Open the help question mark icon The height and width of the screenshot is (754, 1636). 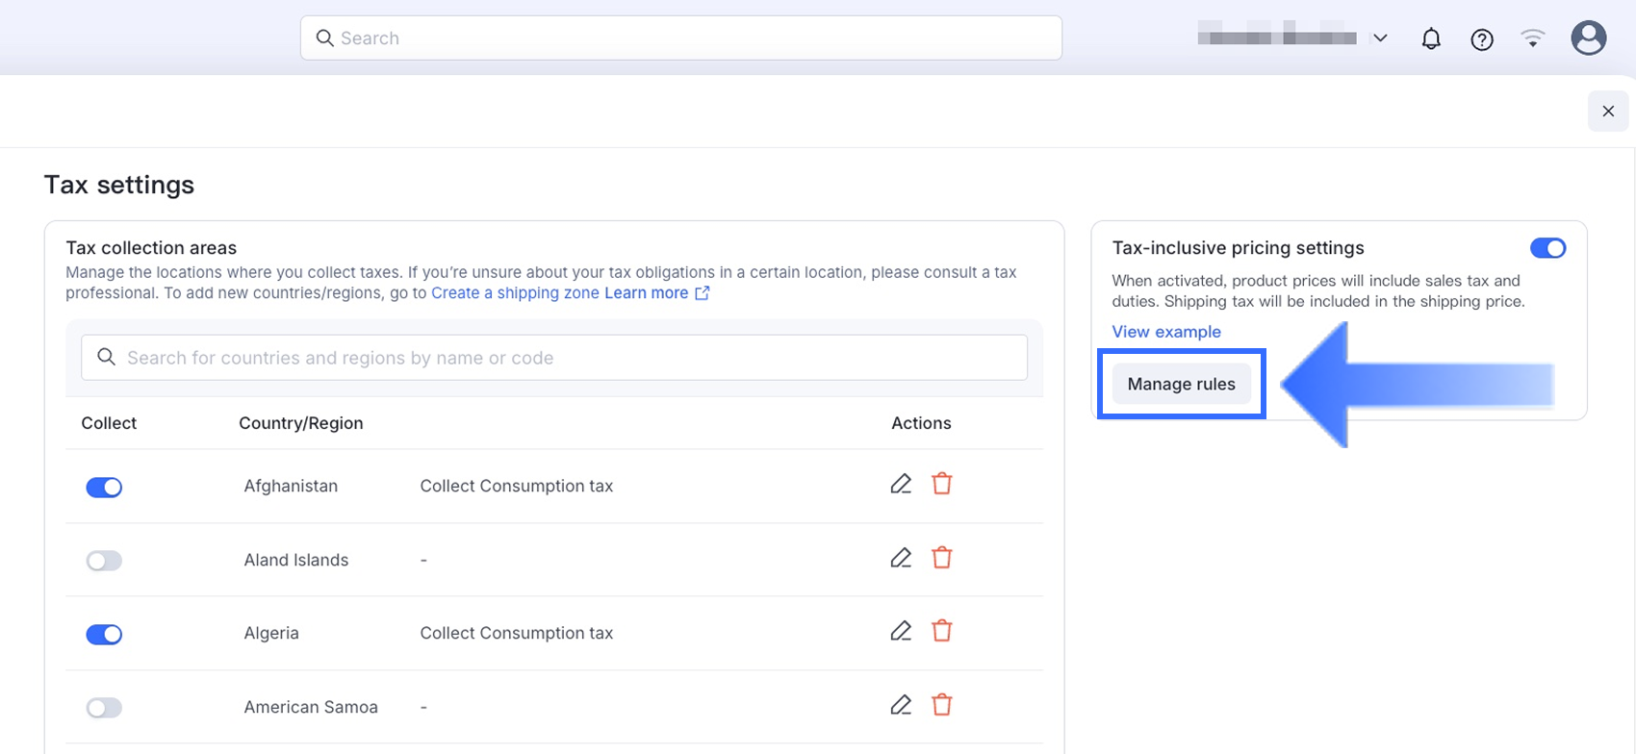(x=1481, y=39)
